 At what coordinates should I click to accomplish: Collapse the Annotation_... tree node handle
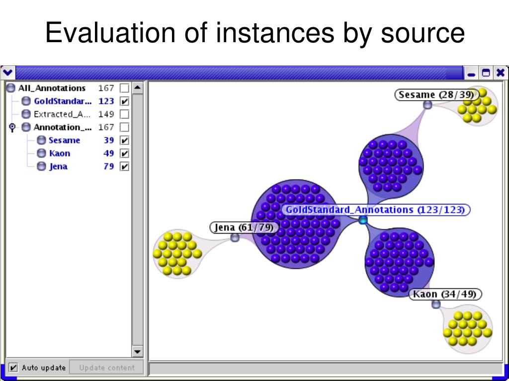(12, 127)
